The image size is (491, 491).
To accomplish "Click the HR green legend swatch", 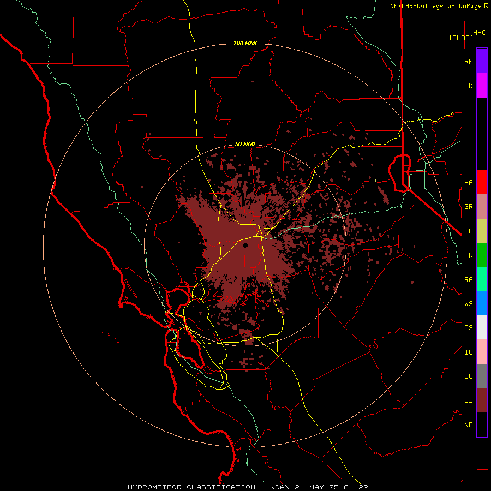I will 482,255.
